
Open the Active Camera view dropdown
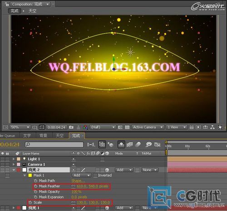148,127
